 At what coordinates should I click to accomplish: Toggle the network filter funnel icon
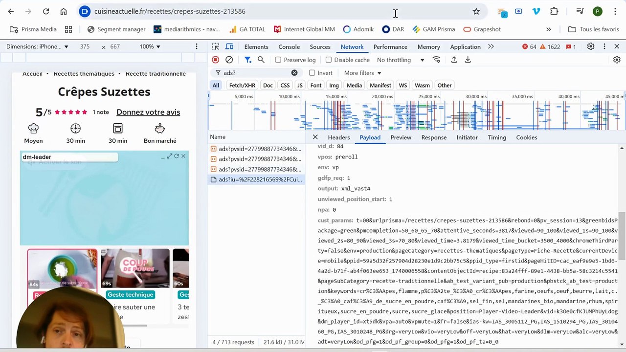point(247,60)
